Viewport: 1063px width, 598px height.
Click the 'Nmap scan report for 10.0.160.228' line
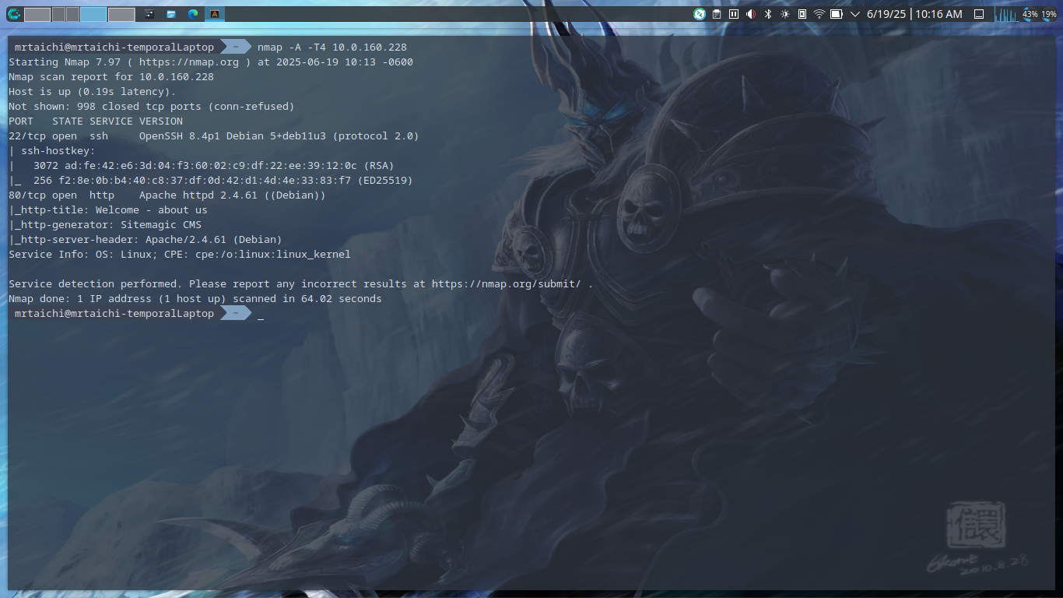(x=111, y=77)
